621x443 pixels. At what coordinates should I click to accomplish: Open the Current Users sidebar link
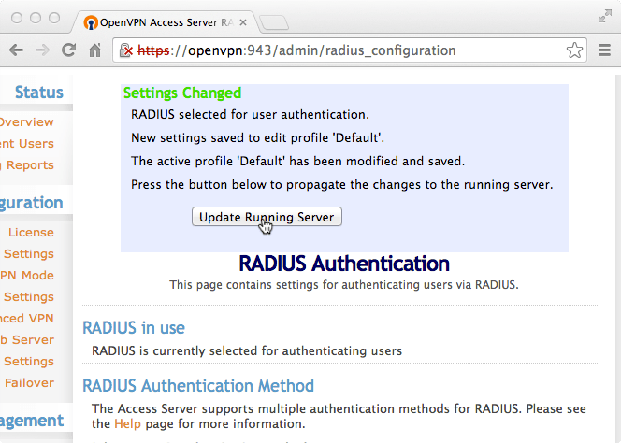point(26,143)
